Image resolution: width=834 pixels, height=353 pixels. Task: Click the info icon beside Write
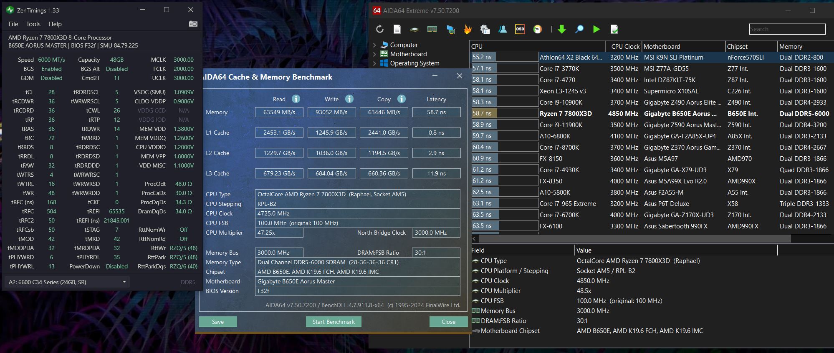tap(349, 99)
